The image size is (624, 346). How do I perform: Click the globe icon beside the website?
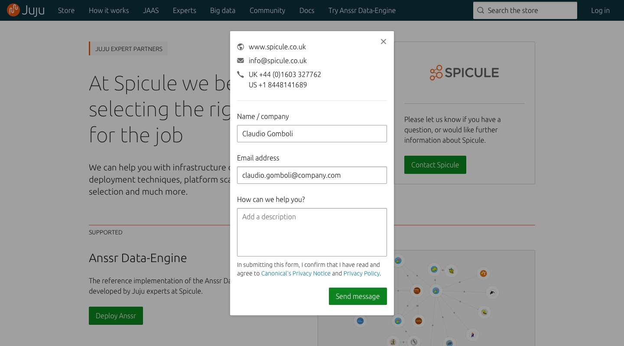(x=240, y=47)
